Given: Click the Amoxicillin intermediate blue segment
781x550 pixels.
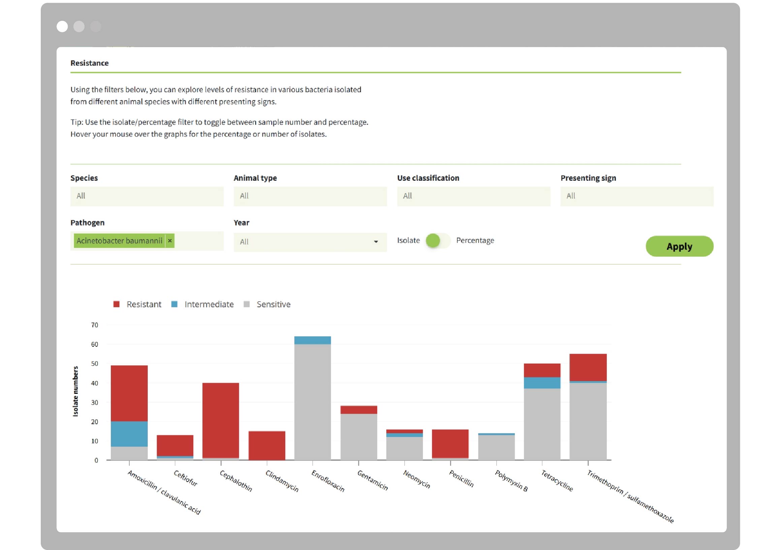Looking at the screenshot, I should (x=129, y=434).
